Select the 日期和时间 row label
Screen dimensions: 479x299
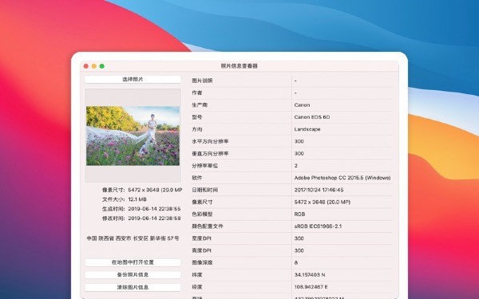[x=204, y=190]
